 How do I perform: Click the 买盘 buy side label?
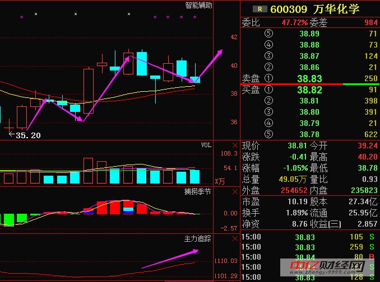point(250,90)
